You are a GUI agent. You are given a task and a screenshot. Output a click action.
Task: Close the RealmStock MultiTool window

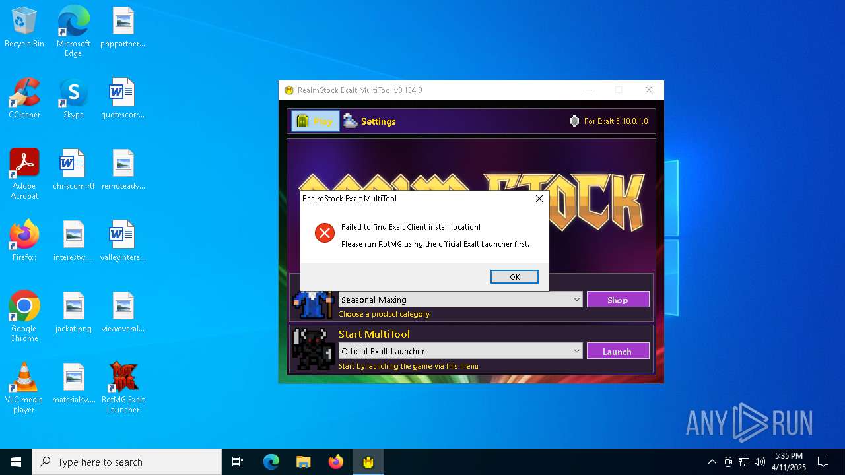[649, 90]
